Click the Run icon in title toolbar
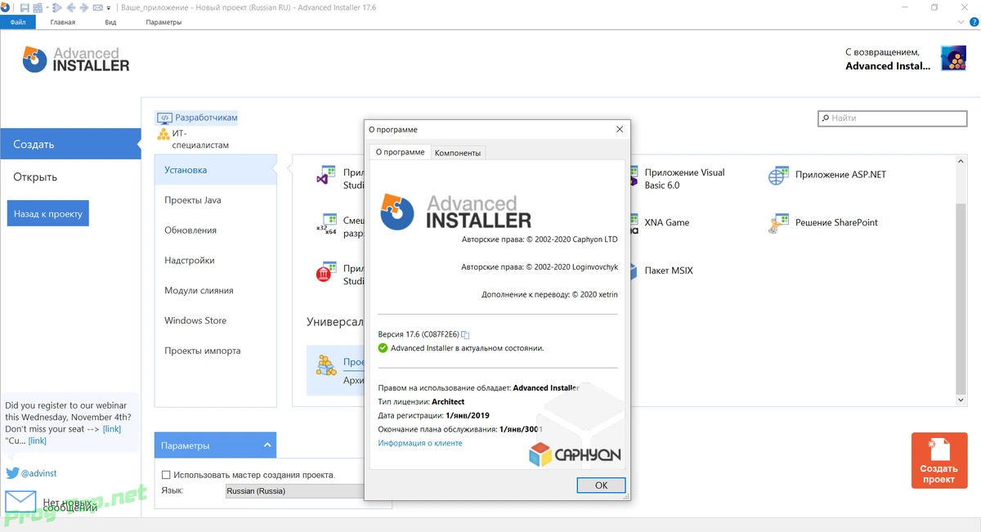 click(57, 7)
